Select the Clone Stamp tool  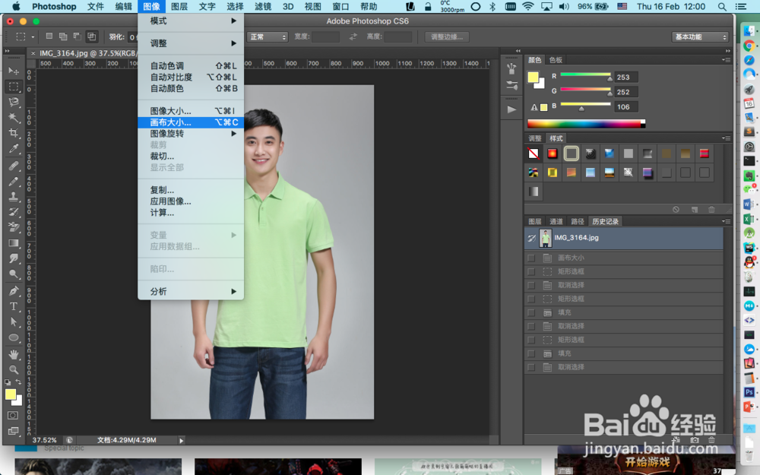coord(14,197)
